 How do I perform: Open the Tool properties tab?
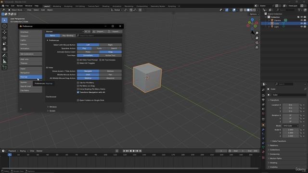pyautogui.click(x=263, y=90)
